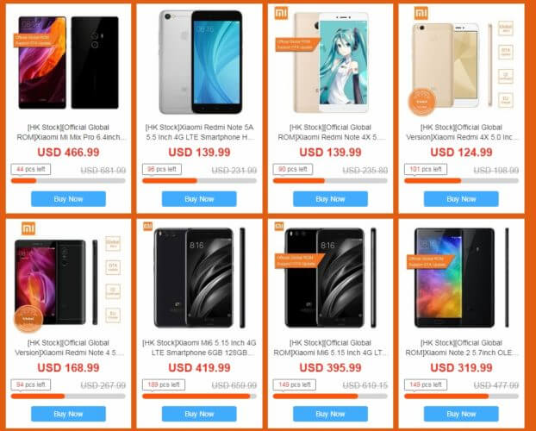Open the Xiaomi Redmi Note 4X title link
This screenshot has height=431, width=536.
point(331,132)
